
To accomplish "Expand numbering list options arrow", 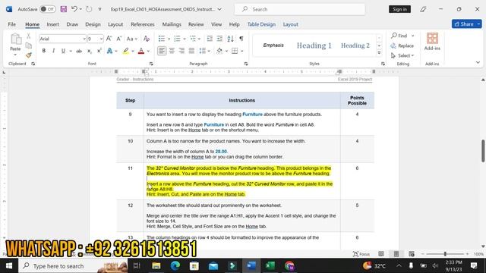I will point(185,39).
